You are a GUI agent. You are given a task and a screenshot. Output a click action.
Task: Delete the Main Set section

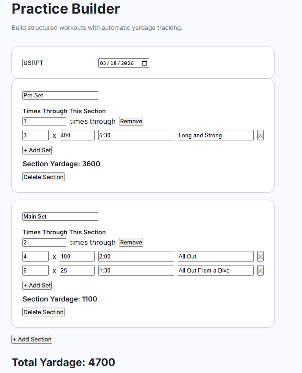pos(43,312)
